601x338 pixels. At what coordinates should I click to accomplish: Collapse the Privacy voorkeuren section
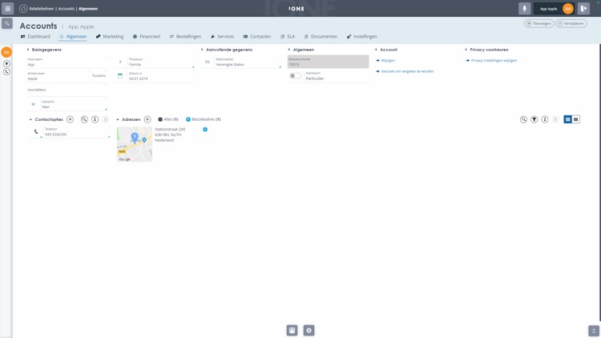coord(466,50)
